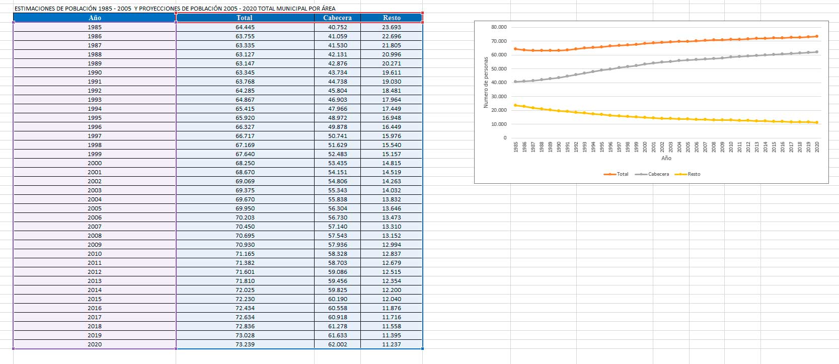Select the spreadsheet title cell about population estimates

(x=175, y=9)
